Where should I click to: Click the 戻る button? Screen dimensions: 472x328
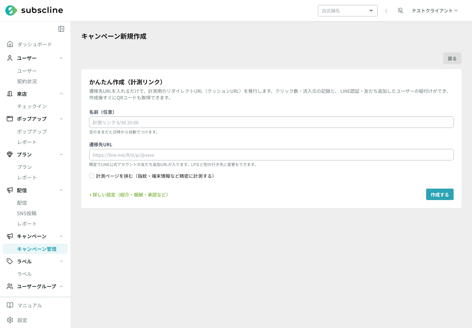[x=452, y=58]
